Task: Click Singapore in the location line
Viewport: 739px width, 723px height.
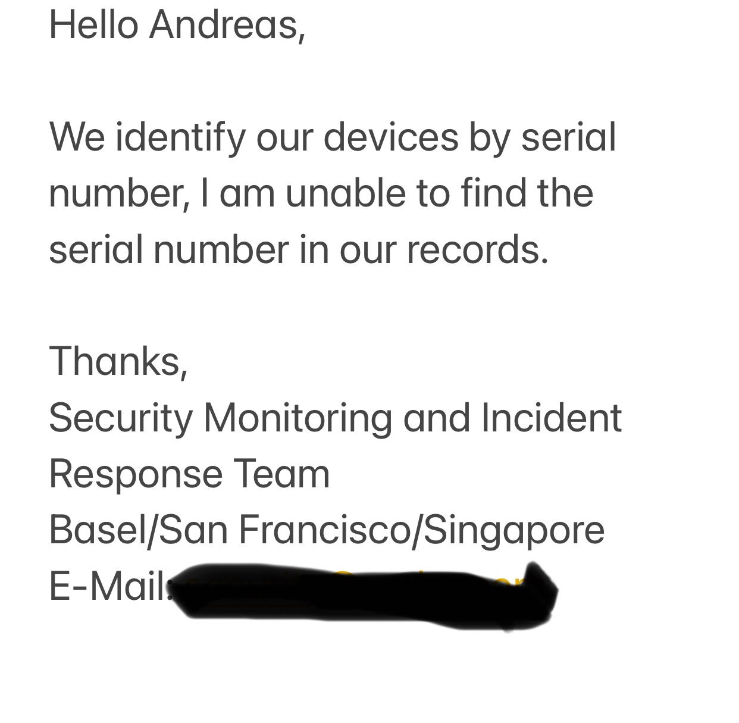Action: pos(514,530)
